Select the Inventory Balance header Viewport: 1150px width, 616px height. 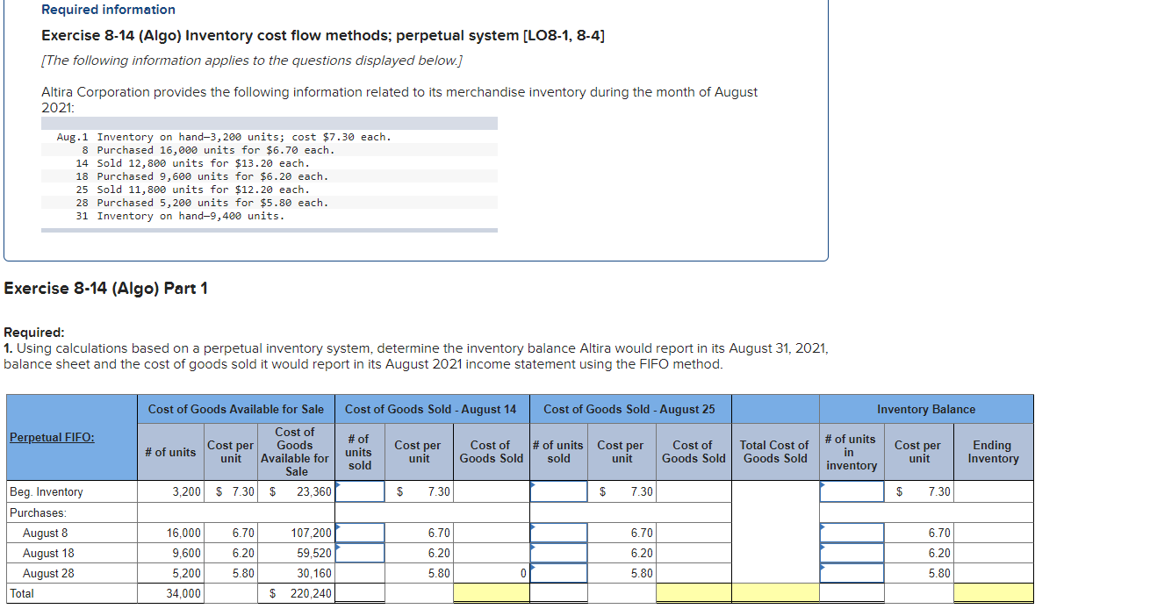pos(926,409)
